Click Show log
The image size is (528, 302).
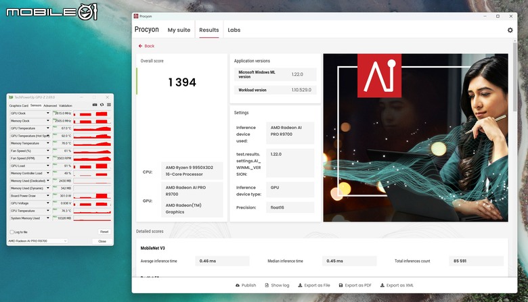[277, 285]
